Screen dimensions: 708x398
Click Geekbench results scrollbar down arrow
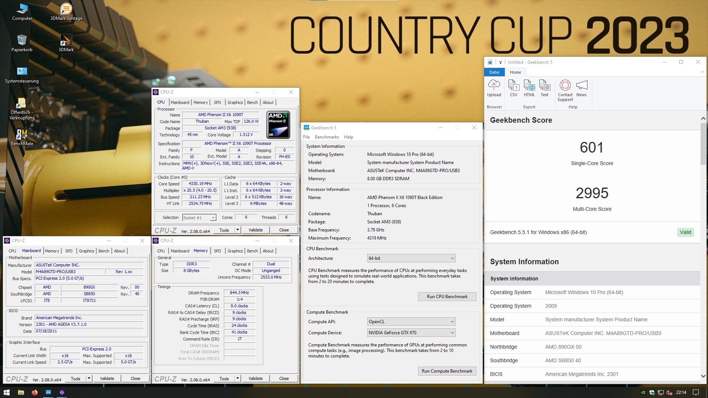click(703, 376)
